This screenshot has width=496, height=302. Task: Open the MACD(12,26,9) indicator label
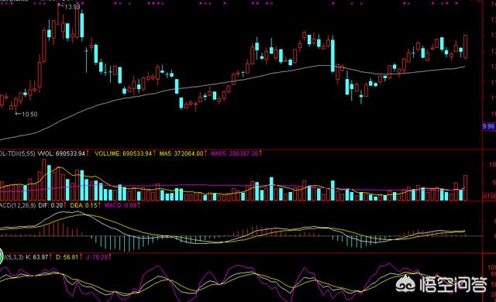17,205
